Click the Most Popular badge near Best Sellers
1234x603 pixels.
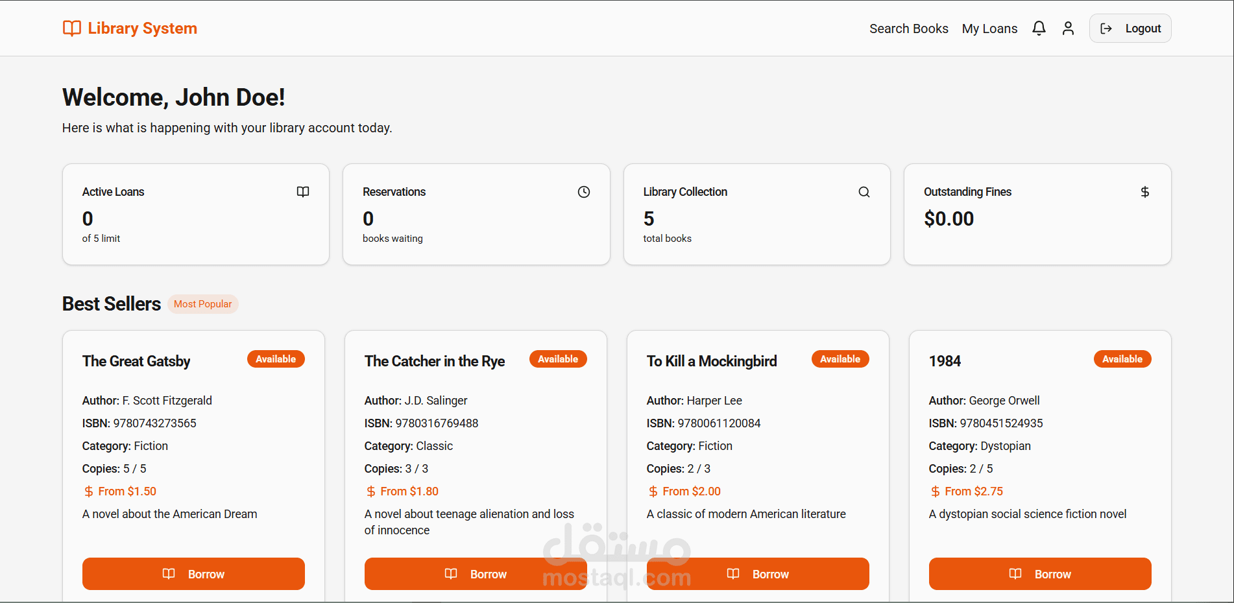[202, 303]
